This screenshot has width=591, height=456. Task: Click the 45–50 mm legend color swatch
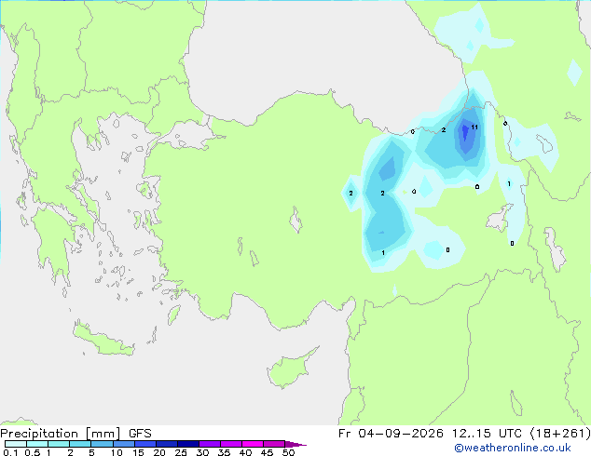coord(274,444)
